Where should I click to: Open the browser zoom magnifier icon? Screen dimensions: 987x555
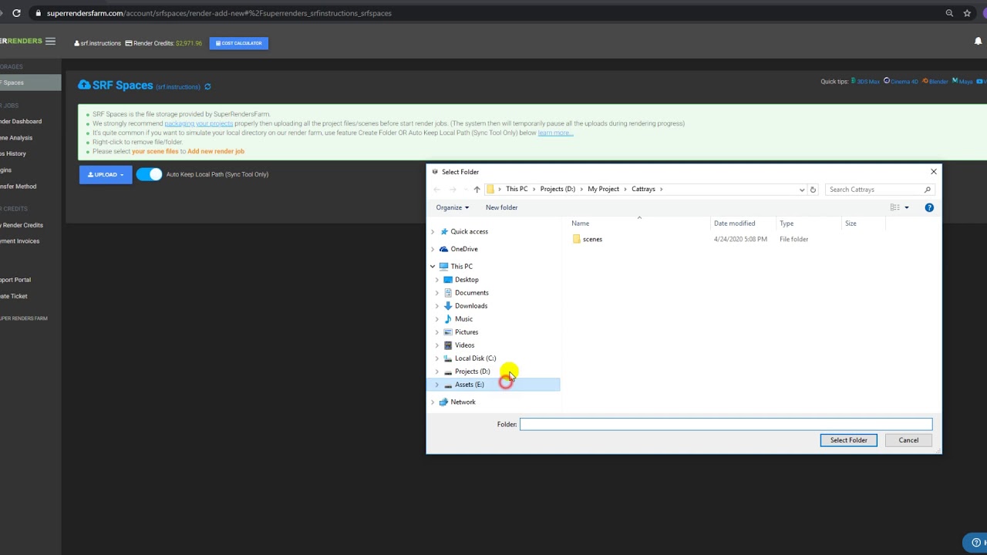pos(949,13)
